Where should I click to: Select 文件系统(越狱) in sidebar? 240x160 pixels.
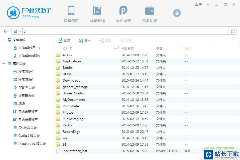tap(29, 56)
